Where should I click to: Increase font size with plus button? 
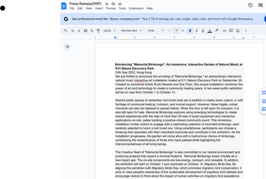[x=183, y=31]
